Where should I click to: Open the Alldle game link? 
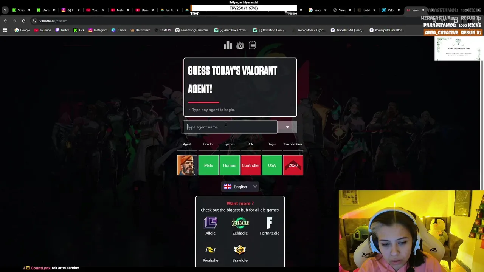click(211, 226)
